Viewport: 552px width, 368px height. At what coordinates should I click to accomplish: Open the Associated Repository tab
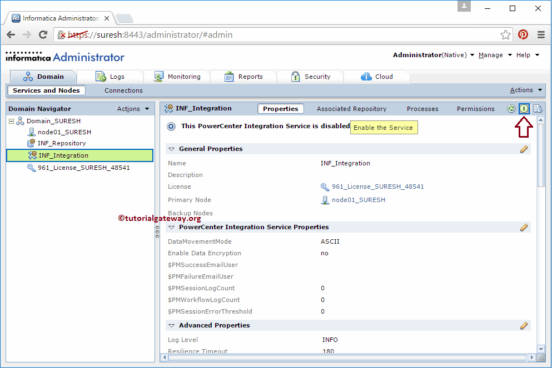351,109
